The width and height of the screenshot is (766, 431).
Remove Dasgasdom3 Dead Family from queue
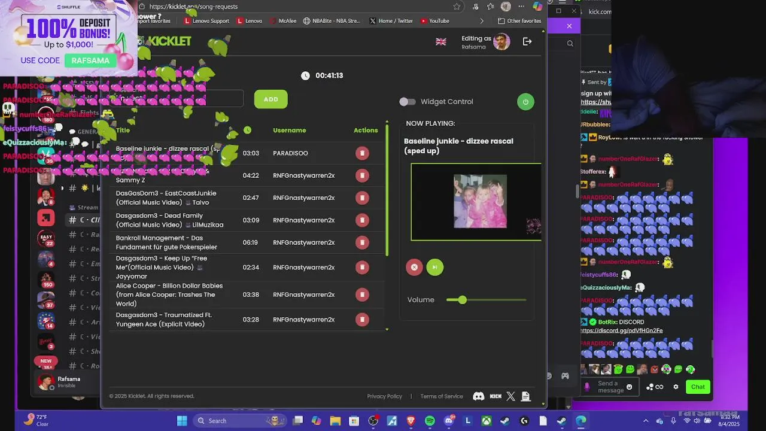tap(362, 220)
